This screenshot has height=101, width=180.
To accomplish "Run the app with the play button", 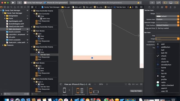I will [13, 3].
